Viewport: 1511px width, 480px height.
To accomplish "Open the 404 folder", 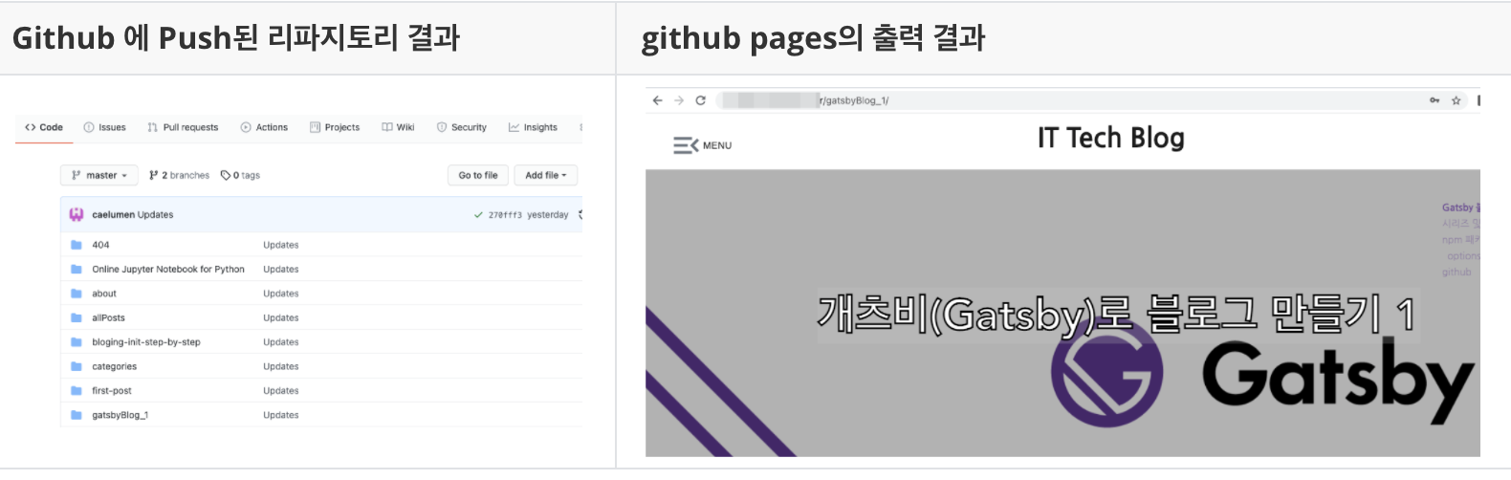I will (x=100, y=245).
